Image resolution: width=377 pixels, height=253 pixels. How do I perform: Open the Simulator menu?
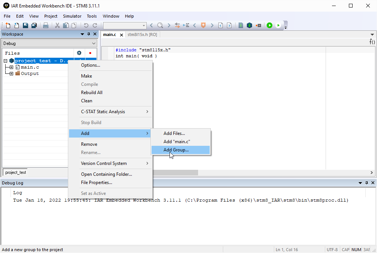(x=72, y=16)
